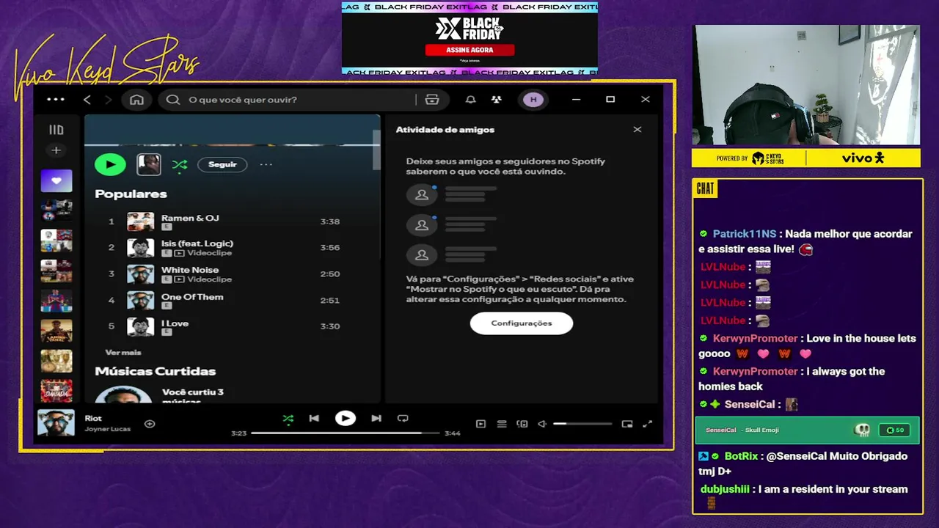This screenshot has width=939, height=528.
Task: Toggle the Now Playing view icon
Action: pos(481,424)
